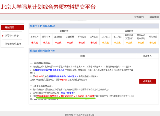Open 信息表打印上传 sidebar item
Image resolution: width=160 pixels, height=116 pixels.
[13, 43]
